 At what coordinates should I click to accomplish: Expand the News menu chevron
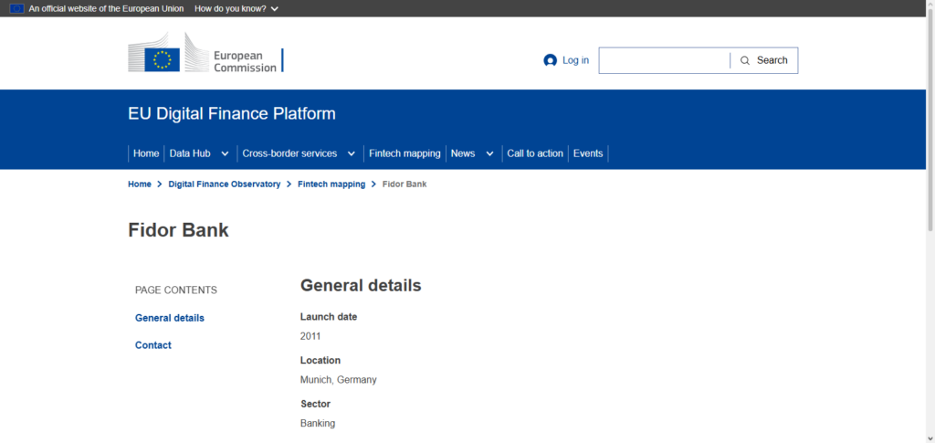tap(489, 153)
